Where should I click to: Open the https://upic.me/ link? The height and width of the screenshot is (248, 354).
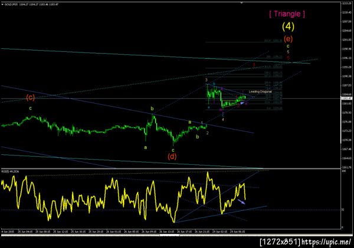[326, 242]
